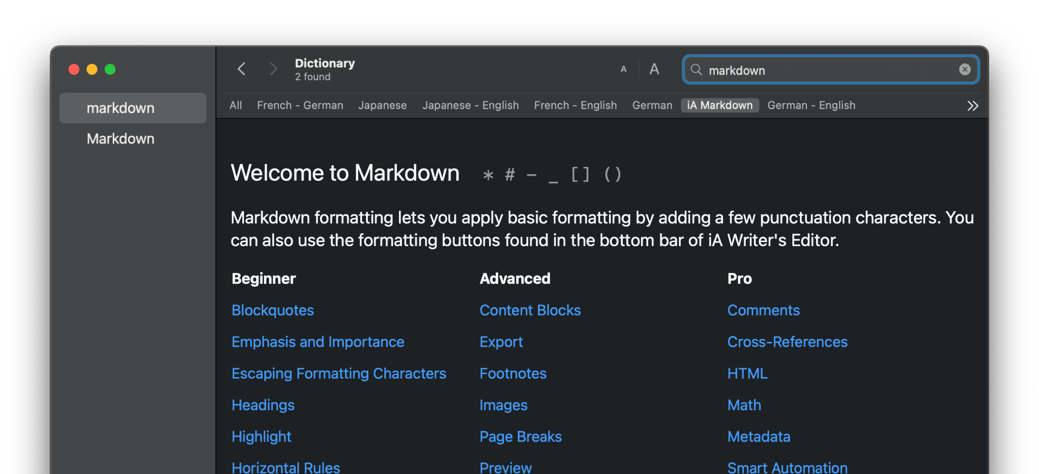This screenshot has height=474, width=1039.
Task: Go forward with the right chevron arrow
Action: [273, 69]
